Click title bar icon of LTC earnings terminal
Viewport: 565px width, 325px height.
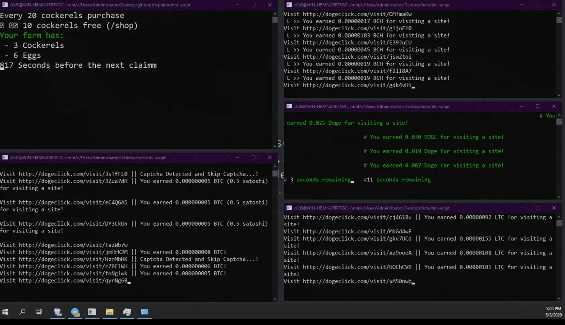289,208
